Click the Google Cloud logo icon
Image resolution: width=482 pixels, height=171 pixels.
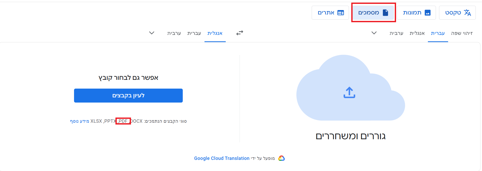point(281,158)
